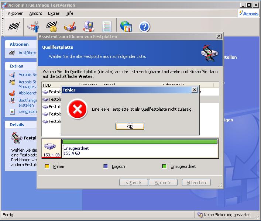Click the first Festplatte drive icon in list
The height and width of the screenshot is (221, 261).
pos(45,92)
